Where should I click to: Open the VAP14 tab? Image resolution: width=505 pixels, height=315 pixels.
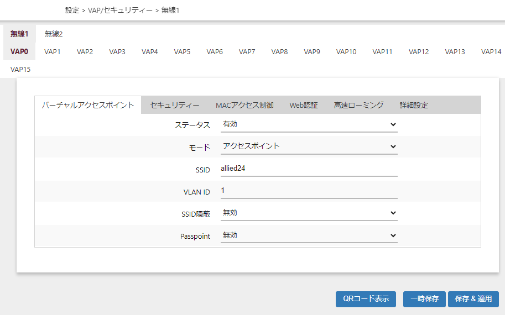tap(491, 52)
